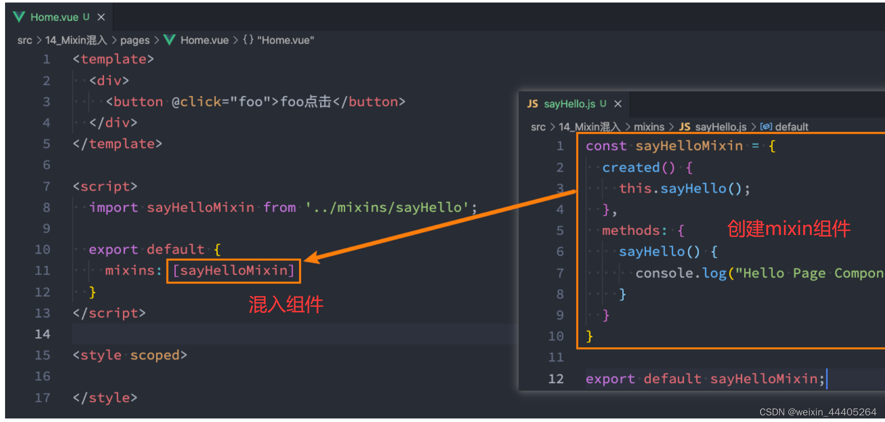Open '14_Mixin混入' breadcrumb in Home.vue editor
The image size is (885, 422).
(x=76, y=40)
